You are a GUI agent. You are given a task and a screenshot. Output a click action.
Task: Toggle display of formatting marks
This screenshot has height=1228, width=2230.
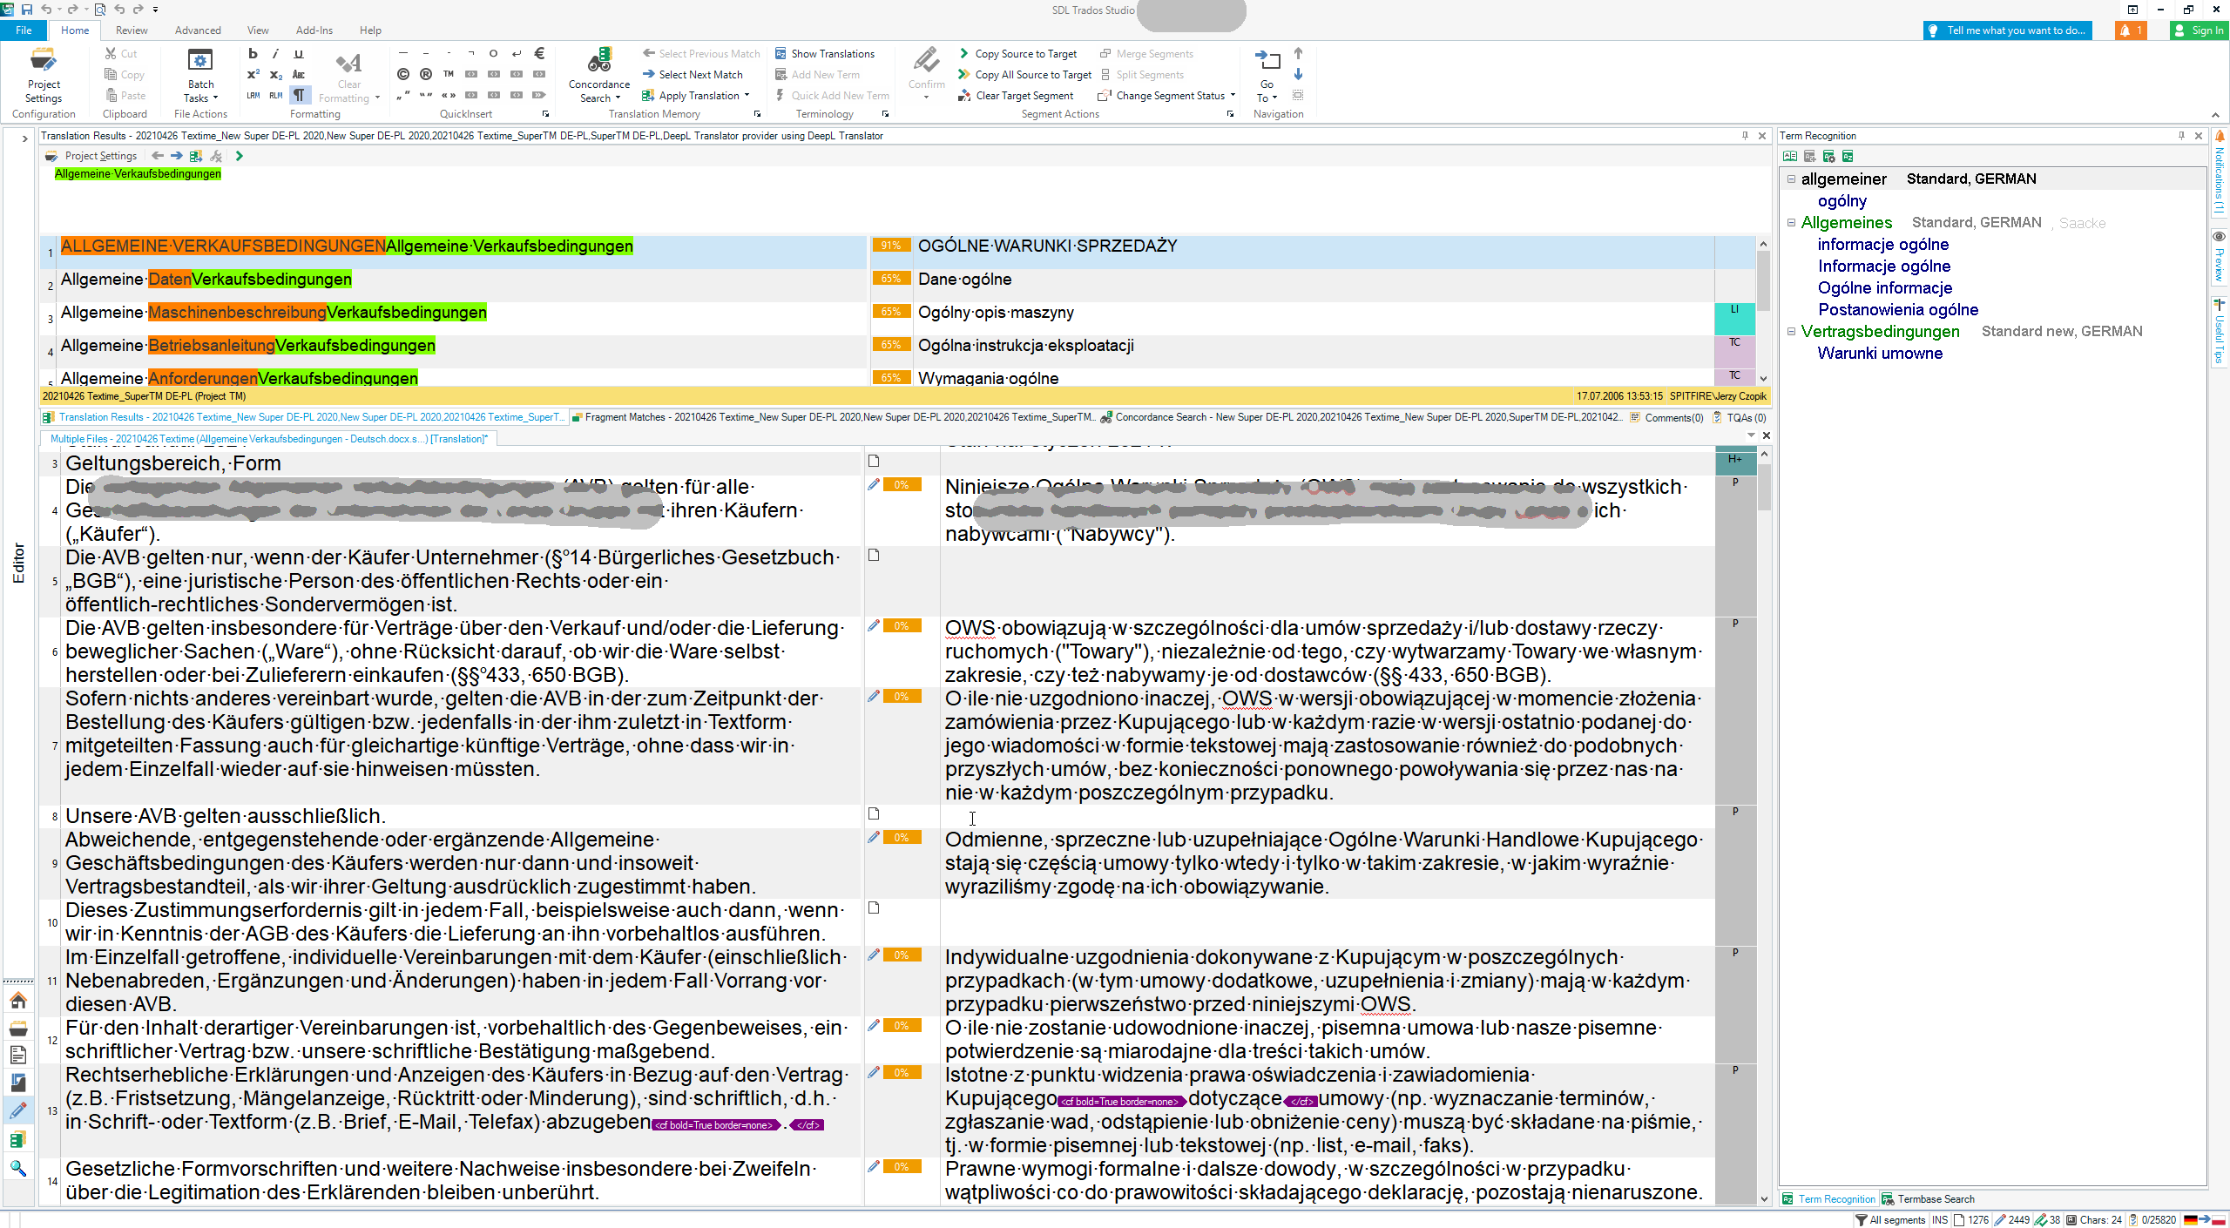[299, 95]
